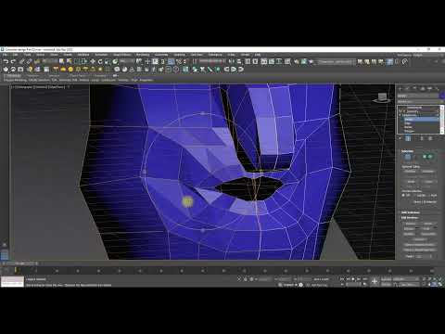The height and width of the screenshot is (334, 445).
Task: Click the Target Weld button
Action: coord(428,234)
